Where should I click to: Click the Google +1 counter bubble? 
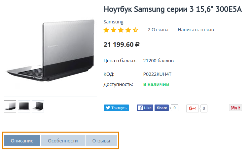(204, 108)
